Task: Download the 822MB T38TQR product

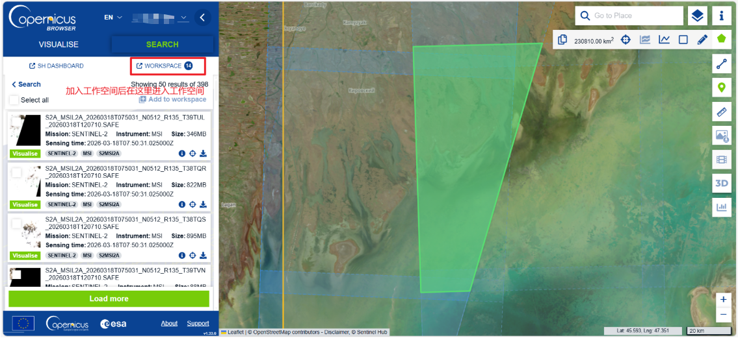Action: pos(204,204)
